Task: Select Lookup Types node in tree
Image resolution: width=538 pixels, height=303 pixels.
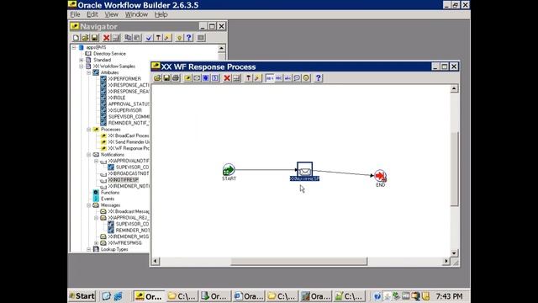Action: tap(114, 250)
